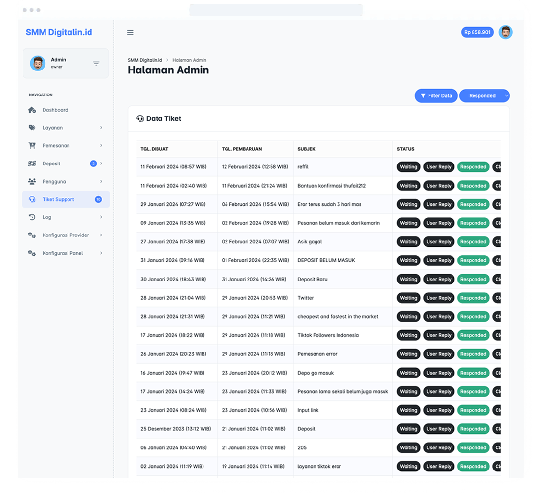Click the Log history icon
542x493 pixels.
tap(32, 217)
